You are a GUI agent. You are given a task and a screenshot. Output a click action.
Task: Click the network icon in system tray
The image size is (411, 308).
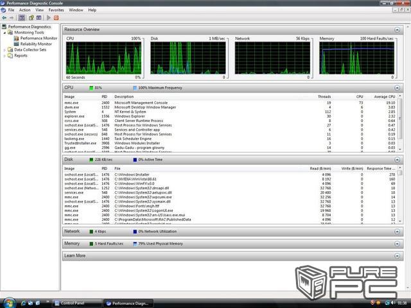pyautogui.click(x=387, y=303)
